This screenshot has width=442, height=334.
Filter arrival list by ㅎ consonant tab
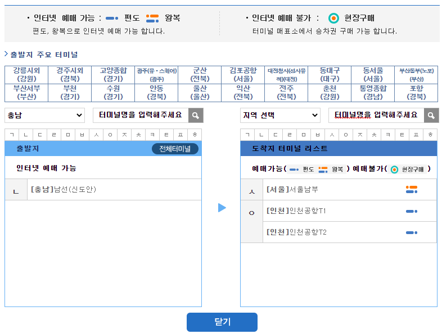tap(430, 135)
